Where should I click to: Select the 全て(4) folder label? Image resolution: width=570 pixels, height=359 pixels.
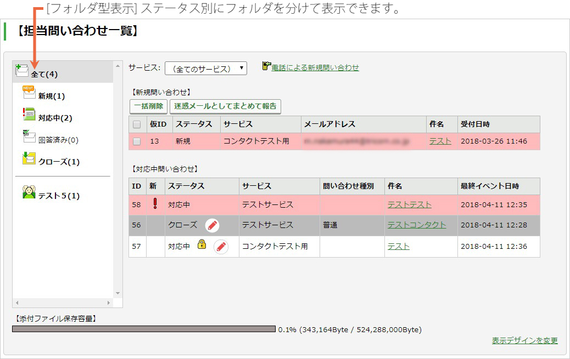pyautogui.click(x=44, y=75)
